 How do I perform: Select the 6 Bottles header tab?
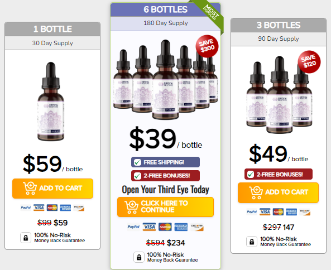tap(165, 9)
